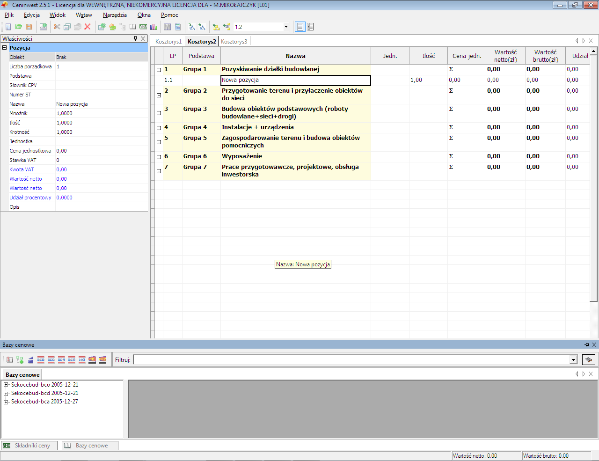Collapse Grupa 7 row

[x=159, y=171]
